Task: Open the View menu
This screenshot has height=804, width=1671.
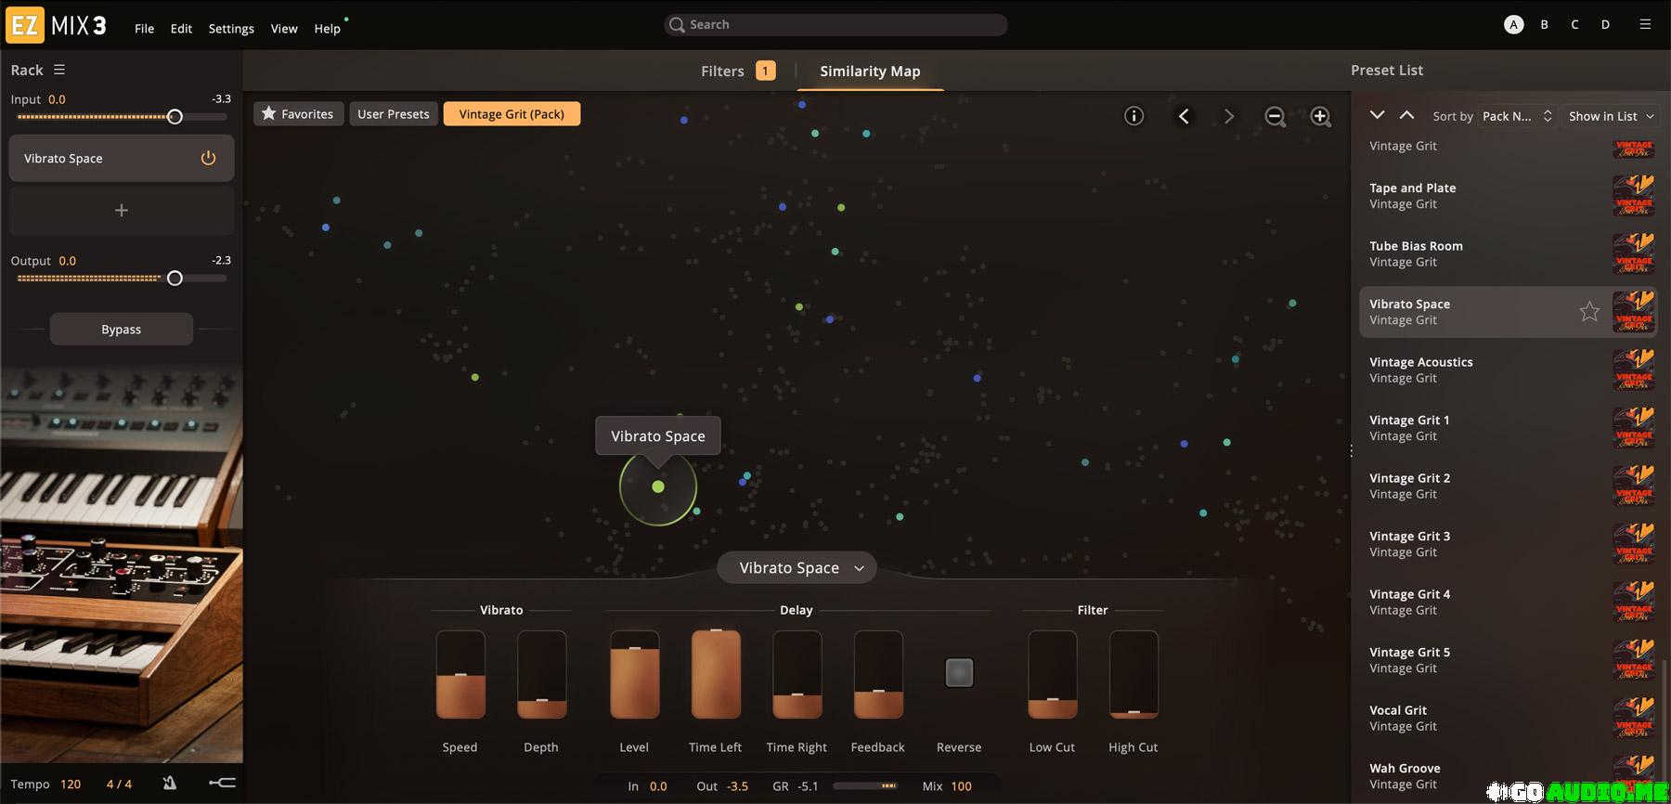Action: 284,29
